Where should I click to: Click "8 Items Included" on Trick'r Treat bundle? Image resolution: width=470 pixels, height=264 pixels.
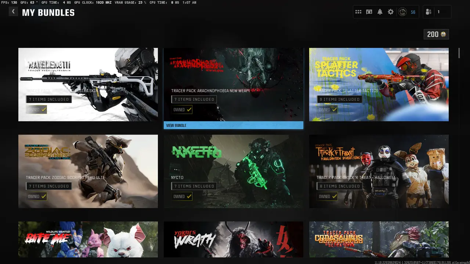click(x=340, y=186)
